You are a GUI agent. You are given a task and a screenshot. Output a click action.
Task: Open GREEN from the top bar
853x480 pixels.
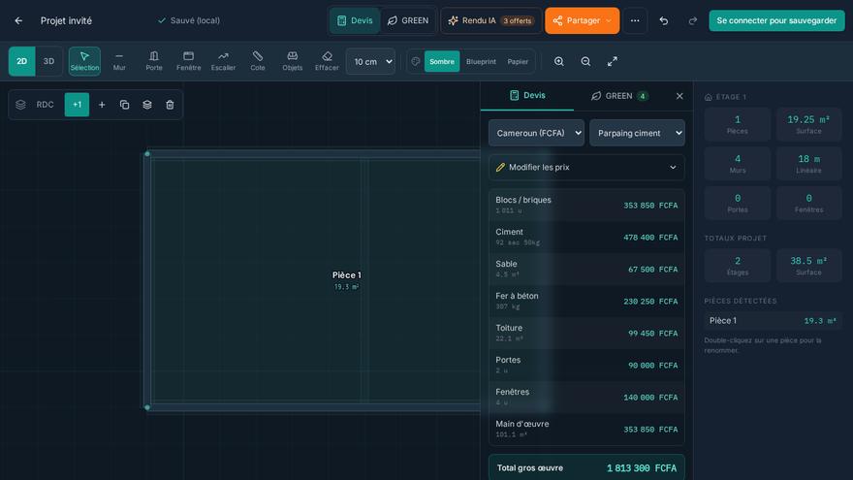408,20
